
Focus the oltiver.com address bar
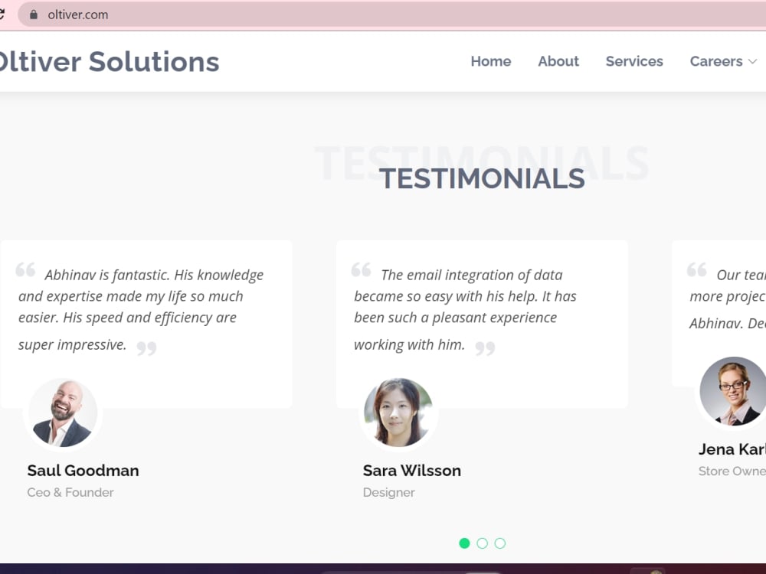click(391, 15)
